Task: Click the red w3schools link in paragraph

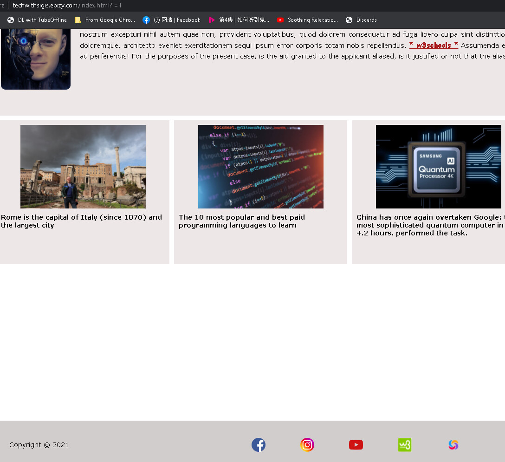Action: click(434, 45)
